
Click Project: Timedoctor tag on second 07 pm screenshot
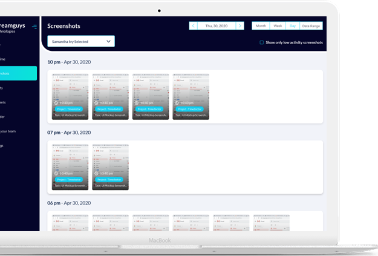(109, 180)
